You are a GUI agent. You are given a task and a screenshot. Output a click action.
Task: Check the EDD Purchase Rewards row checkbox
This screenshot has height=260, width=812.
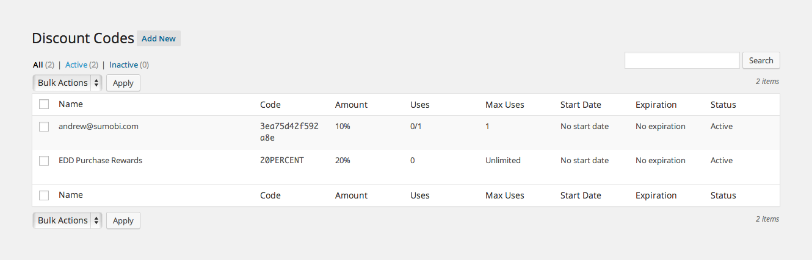click(44, 161)
